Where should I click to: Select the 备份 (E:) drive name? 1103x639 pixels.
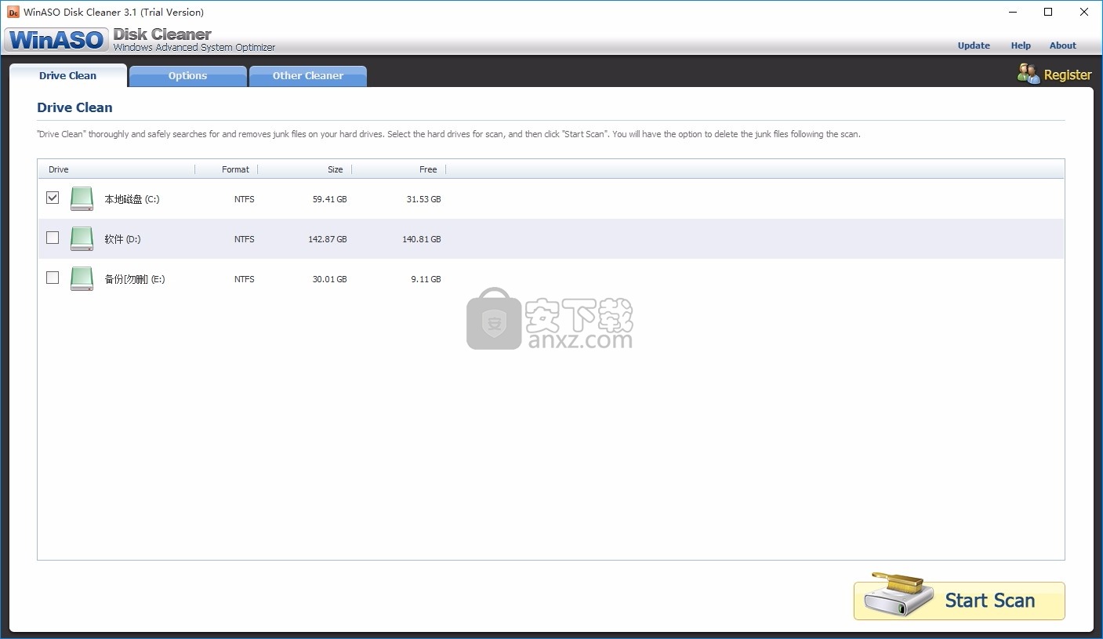(135, 279)
